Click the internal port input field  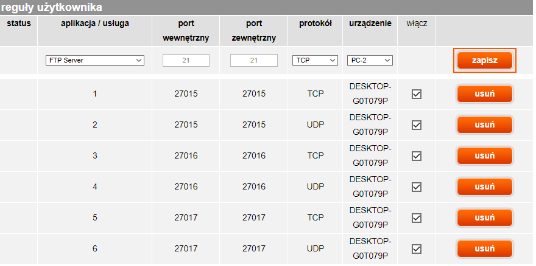click(186, 61)
